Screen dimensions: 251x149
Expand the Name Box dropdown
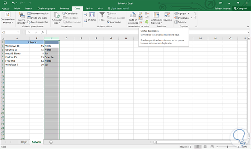coord(18,32)
